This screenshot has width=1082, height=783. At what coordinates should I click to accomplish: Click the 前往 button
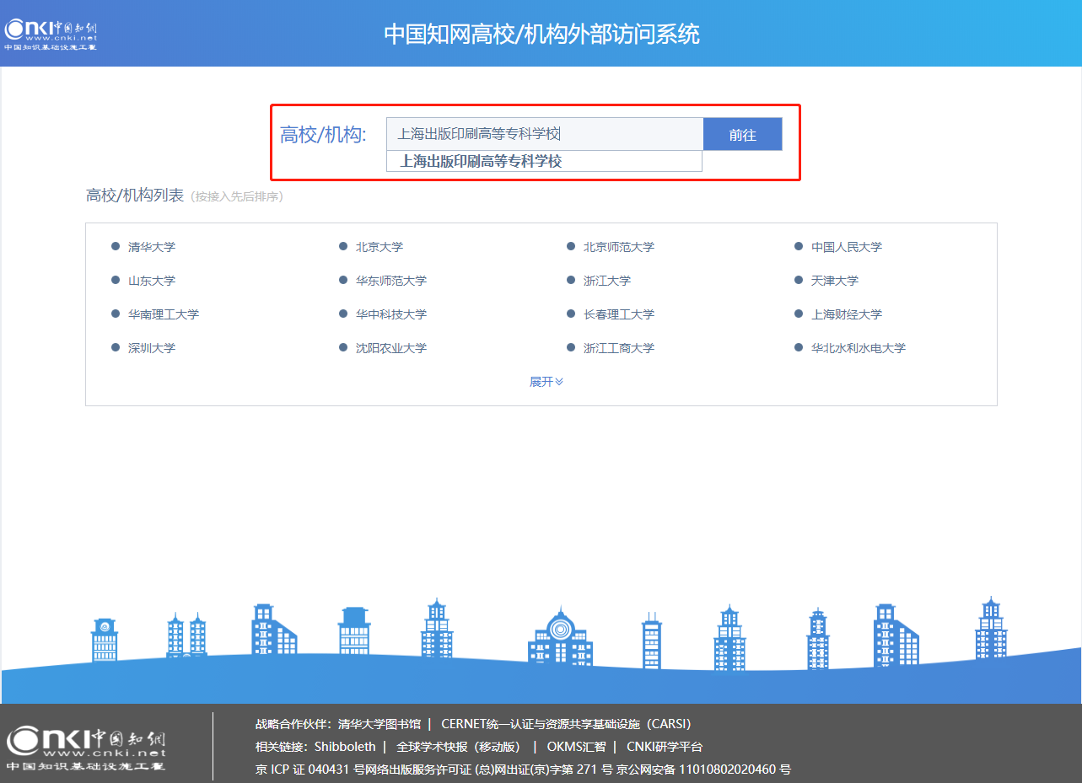pyautogui.click(x=743, y=135)
